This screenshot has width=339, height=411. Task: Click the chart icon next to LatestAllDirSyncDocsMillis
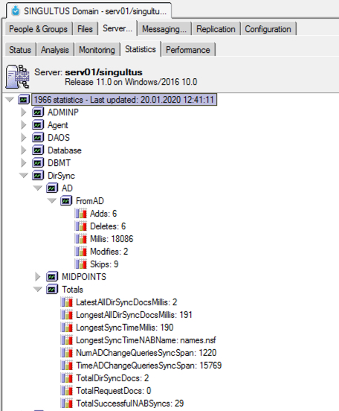click(x=67, y=302)
